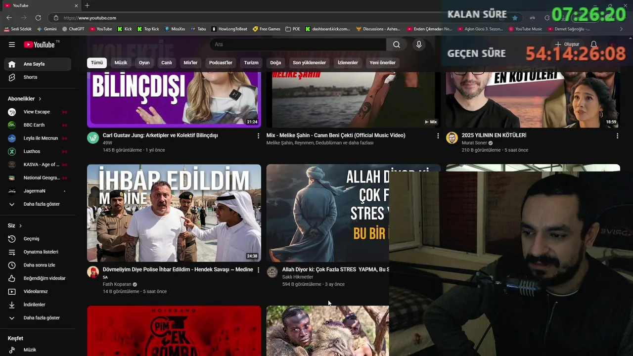Open the Top Kick bookmark
633x356 pixels.
click(x=148, y=29)
